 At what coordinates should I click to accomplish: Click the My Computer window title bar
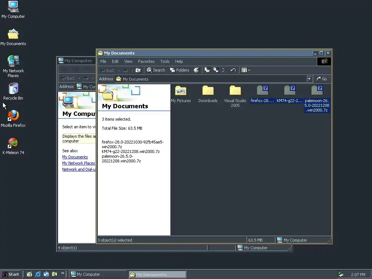coord(76,61)
